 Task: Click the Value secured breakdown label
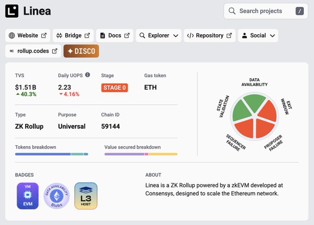133,147
